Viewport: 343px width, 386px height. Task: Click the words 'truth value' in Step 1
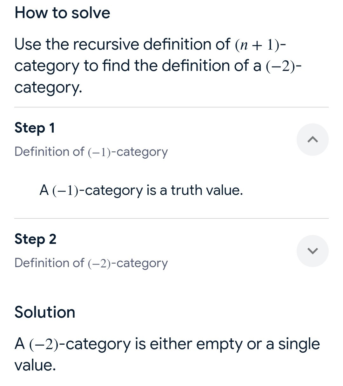pyautogui.click(x=207, y=190)
